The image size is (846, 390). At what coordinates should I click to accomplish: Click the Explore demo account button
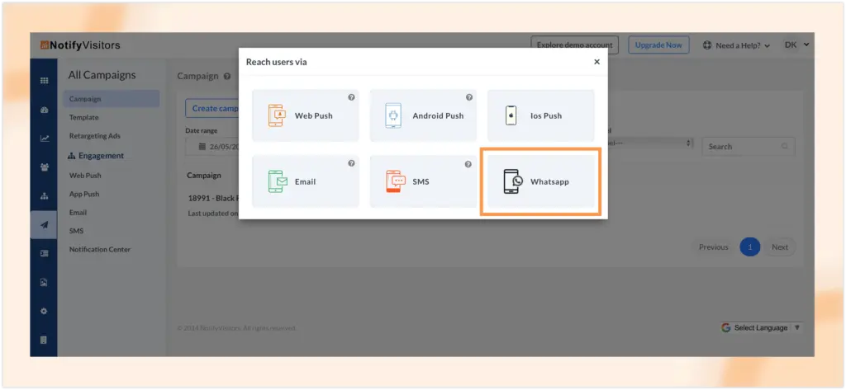[x=575, y=45]
